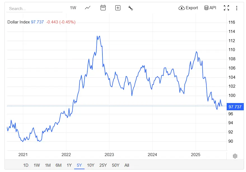Switch to the 10Y timeframe
The height and width of the screenshot is (172, 246).
coord(90,165)
